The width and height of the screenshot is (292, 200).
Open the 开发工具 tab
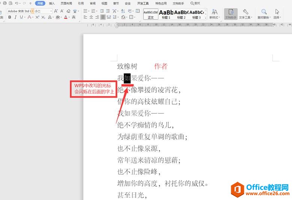coord(143,3)
